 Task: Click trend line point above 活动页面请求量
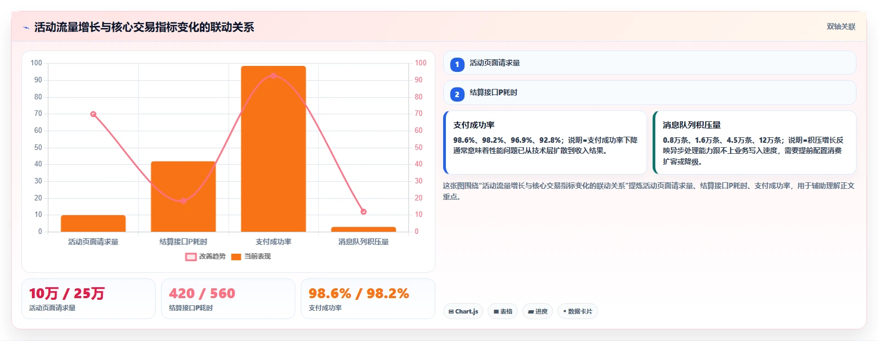point(93,114)
